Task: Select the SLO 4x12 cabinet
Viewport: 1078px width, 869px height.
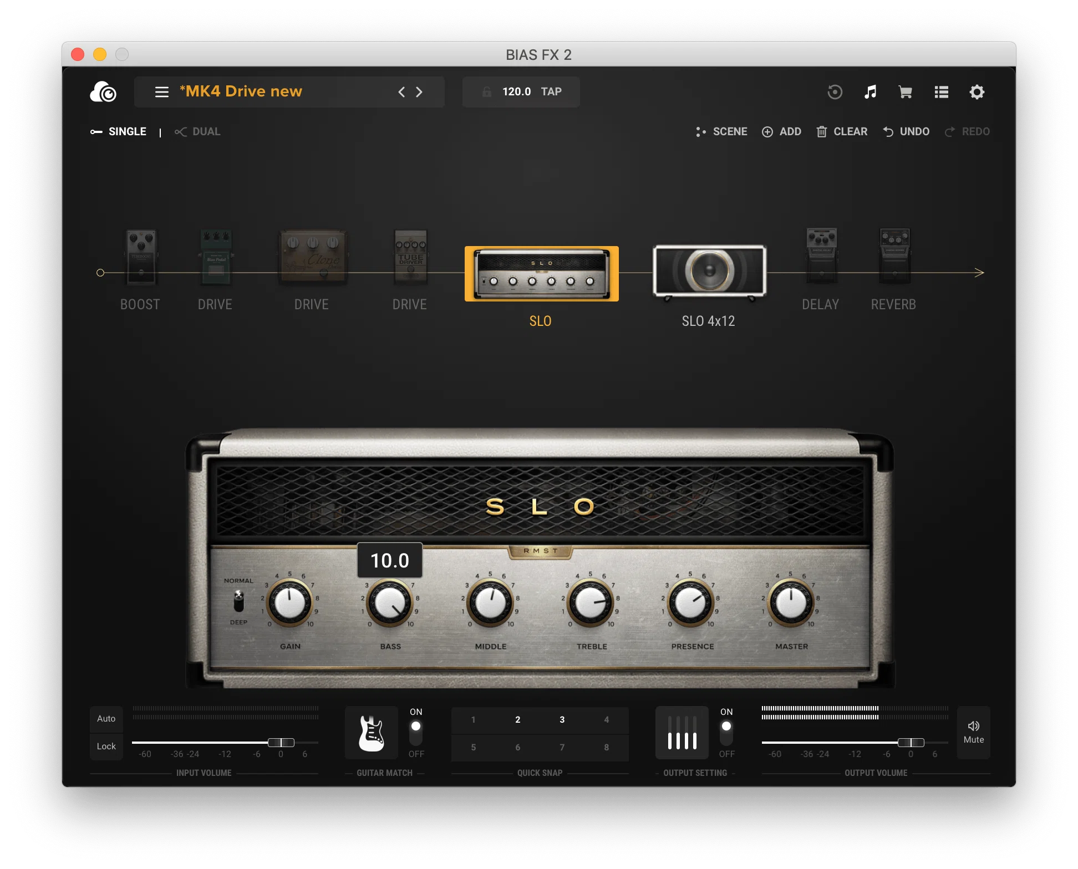Action: pos(710,272)
